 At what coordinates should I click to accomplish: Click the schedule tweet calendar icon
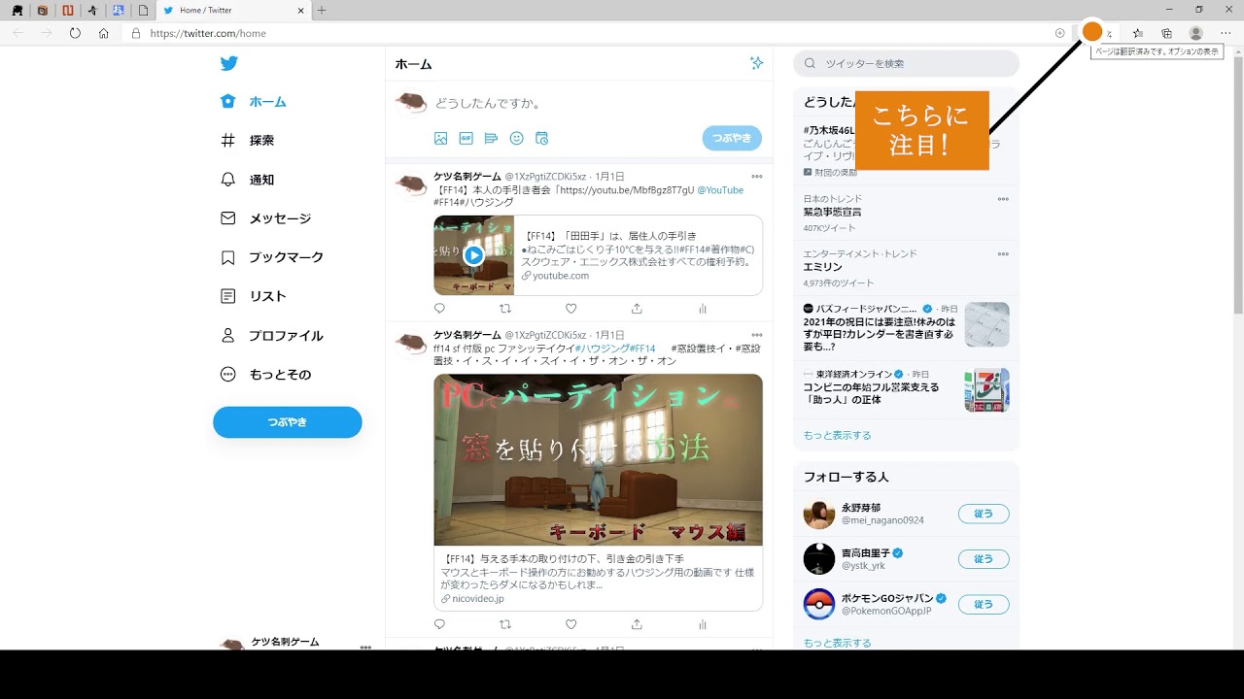tap(542, 139)
